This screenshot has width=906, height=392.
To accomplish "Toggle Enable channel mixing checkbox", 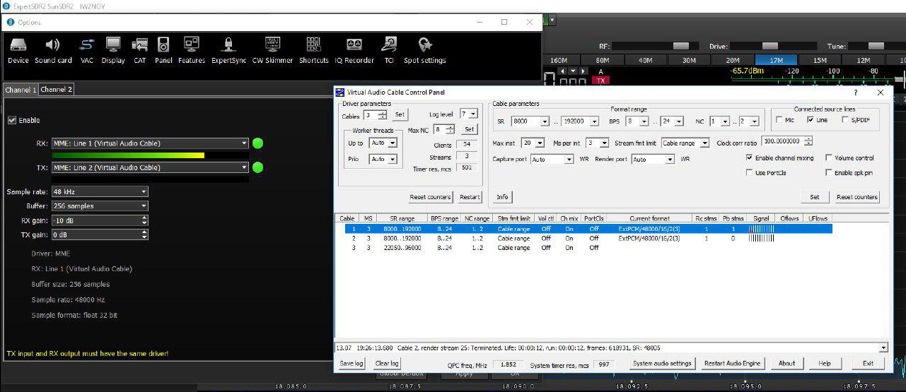I will (x=750, y=158).
